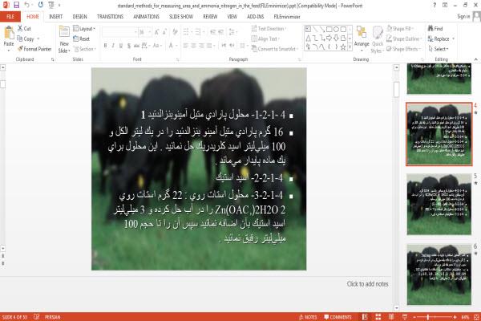Align text right
The height and width of the screenshot is (321, 481).
tap(201, 46)
